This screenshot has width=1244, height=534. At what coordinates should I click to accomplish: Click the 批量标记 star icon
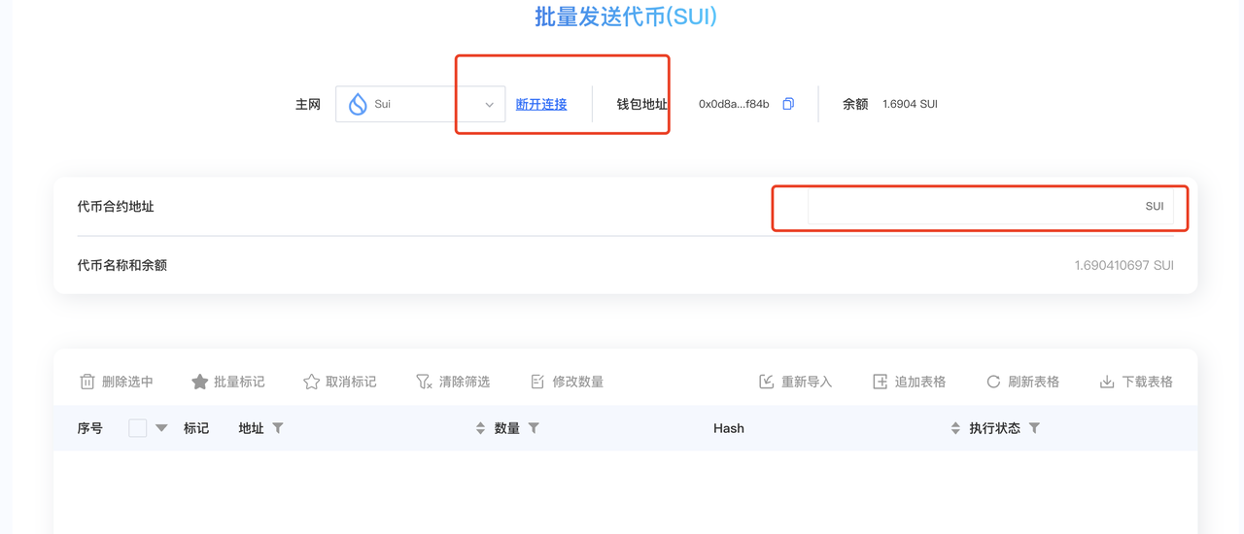point(199,382)
